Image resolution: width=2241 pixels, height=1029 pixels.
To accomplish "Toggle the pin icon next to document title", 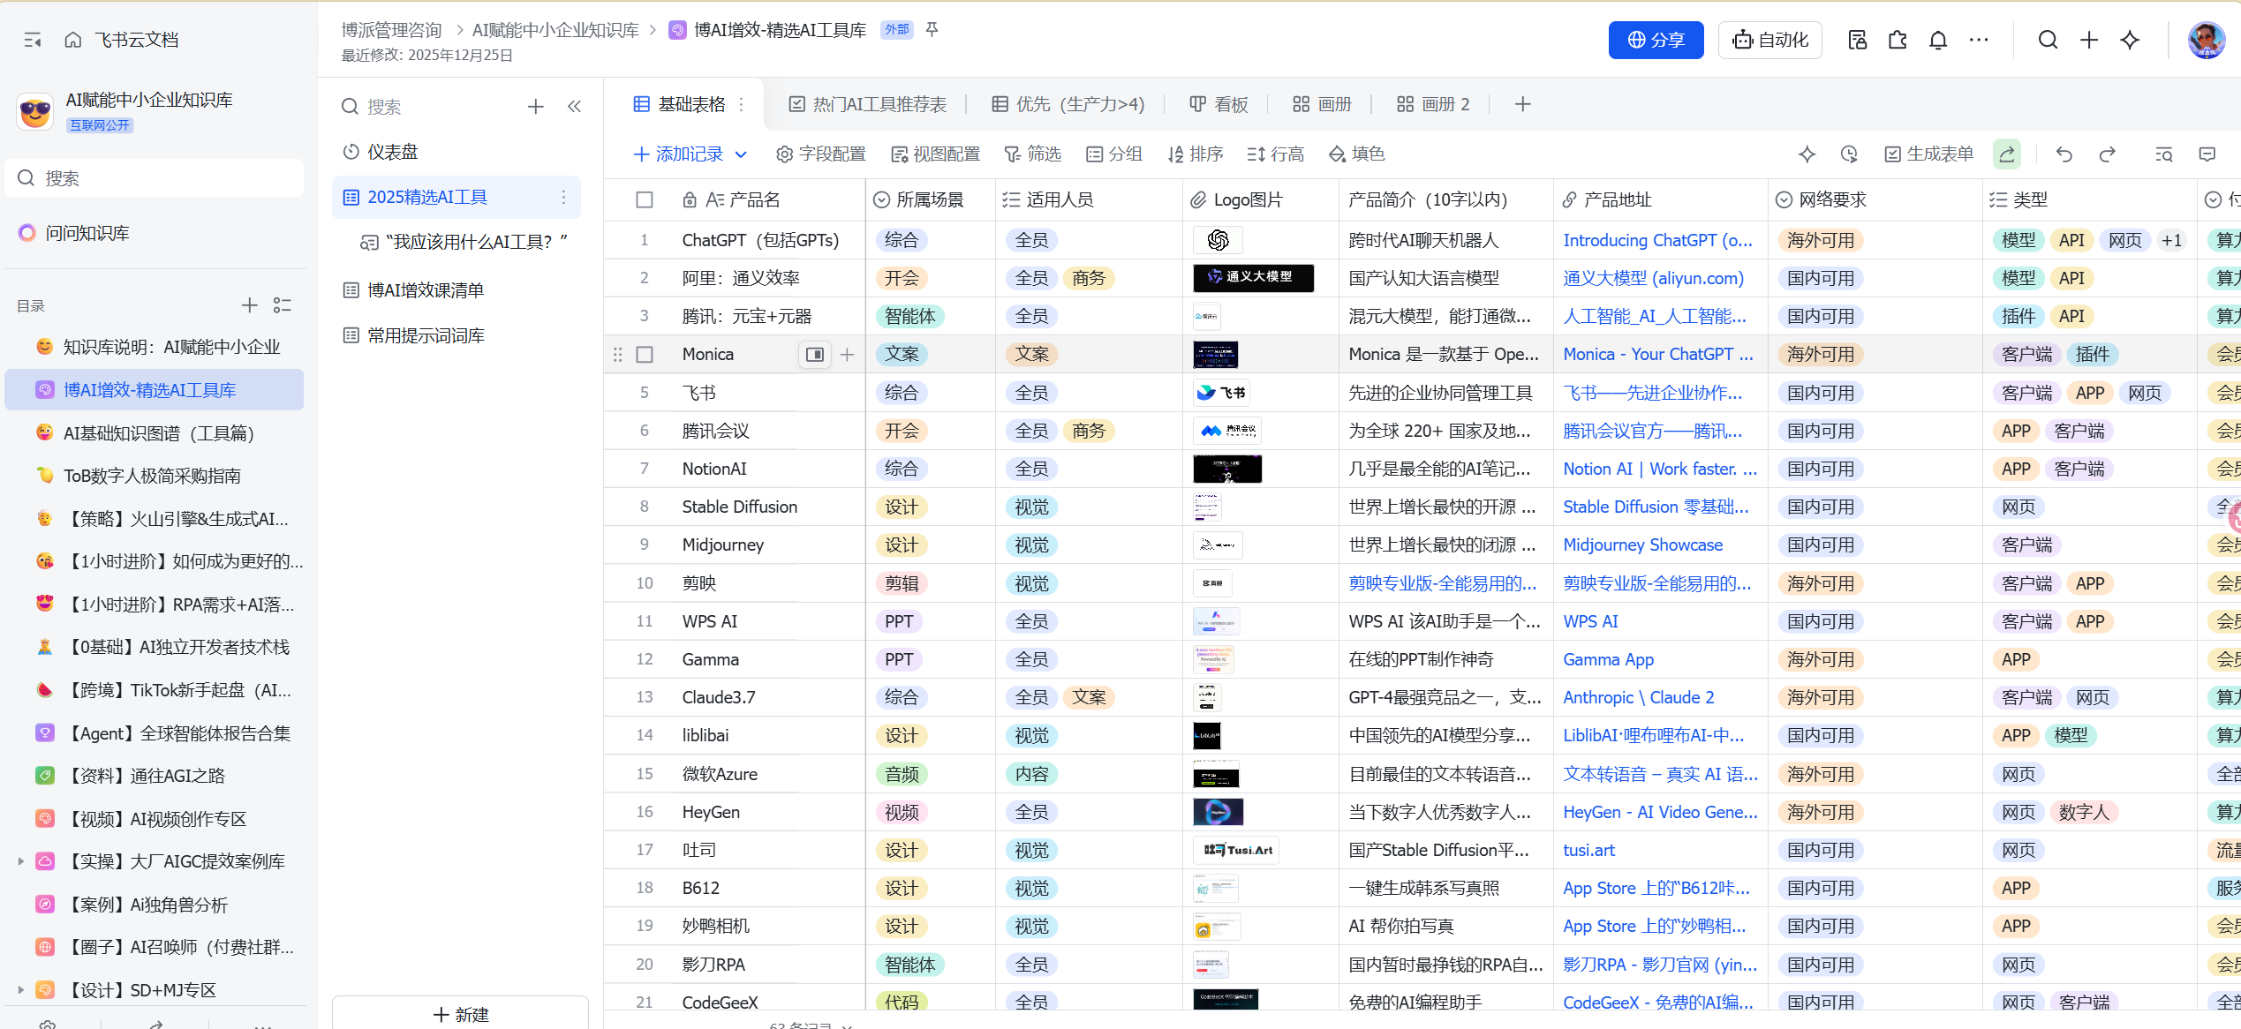I will click(932, 29).
